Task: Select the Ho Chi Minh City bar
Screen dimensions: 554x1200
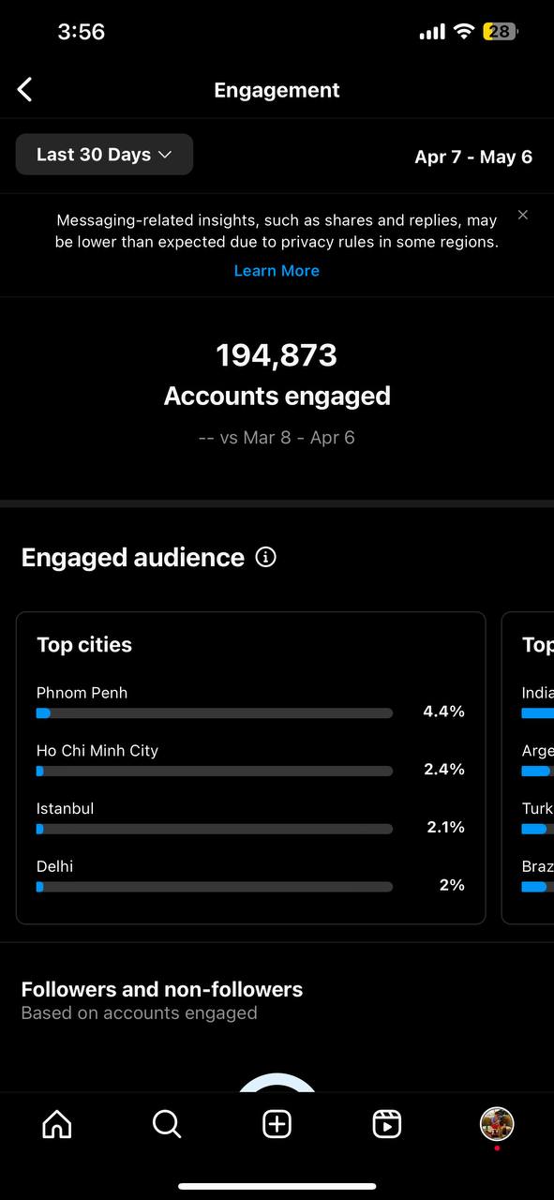Action: 215,772
